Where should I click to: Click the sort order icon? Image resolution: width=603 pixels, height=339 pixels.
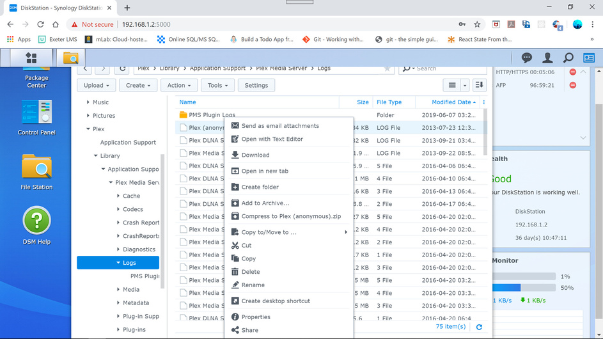[479, 85]
